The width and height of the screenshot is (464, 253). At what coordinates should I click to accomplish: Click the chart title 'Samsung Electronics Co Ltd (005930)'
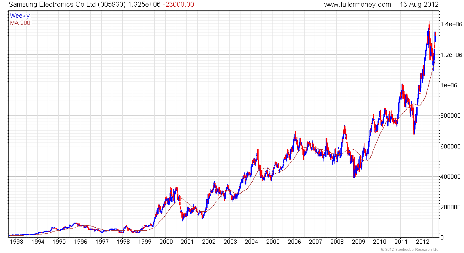click(x=67, y=5)
